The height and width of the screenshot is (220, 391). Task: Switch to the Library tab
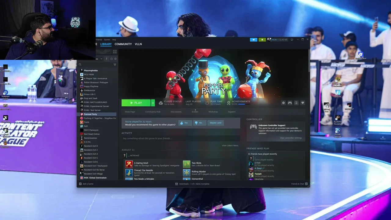click(106, 44)
